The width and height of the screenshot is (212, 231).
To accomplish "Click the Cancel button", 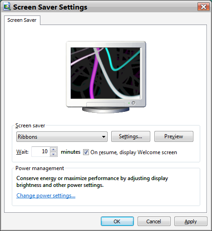I will (154, 221).
